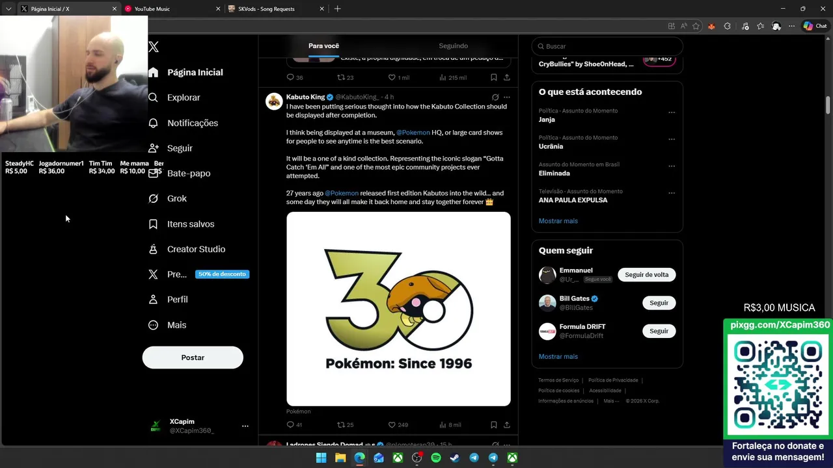Open the Mais menu in the sidebar
Viewport: 833px width, 468px height.
[167, 325]
